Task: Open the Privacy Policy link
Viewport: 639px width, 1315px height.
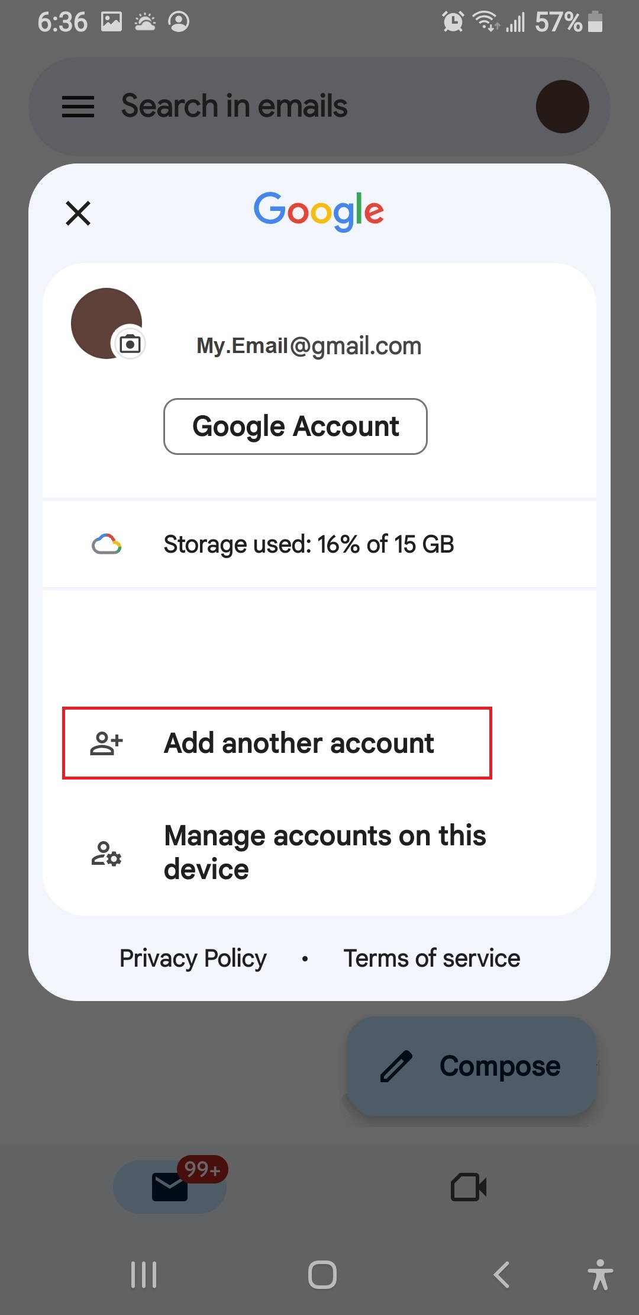Action: pyautogui.click(x=193, y=958)
